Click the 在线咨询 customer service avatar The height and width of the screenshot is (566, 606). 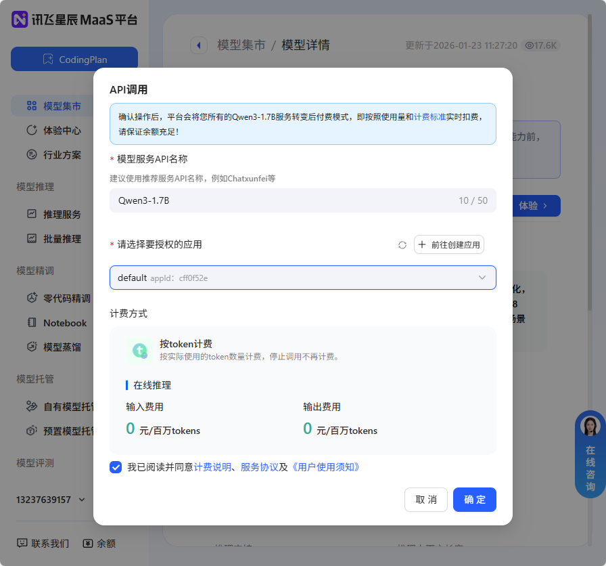590,426
